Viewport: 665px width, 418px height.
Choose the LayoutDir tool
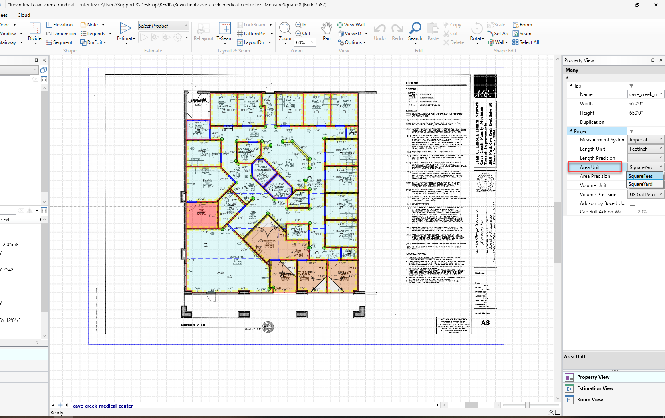251,42
